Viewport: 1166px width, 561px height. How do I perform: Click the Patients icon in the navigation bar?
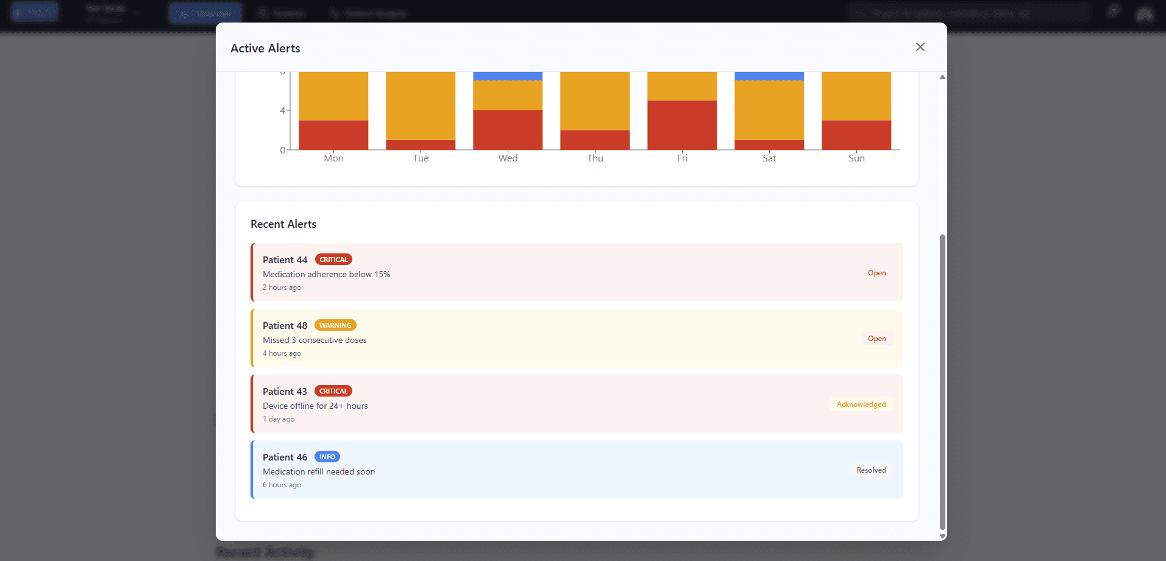point(261,12)
